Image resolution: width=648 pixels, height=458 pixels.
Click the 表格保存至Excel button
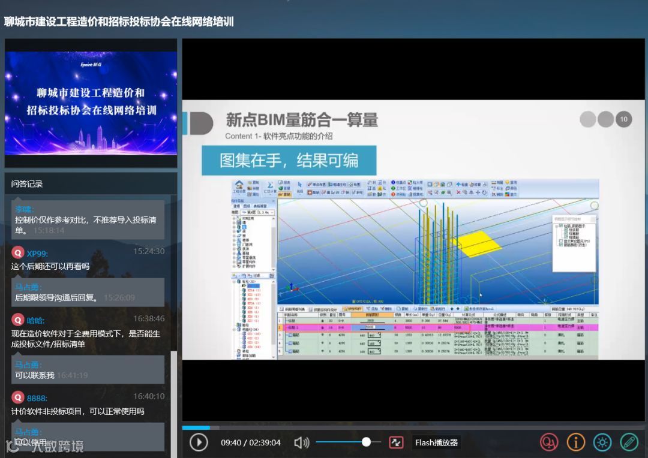pos(479,309)
